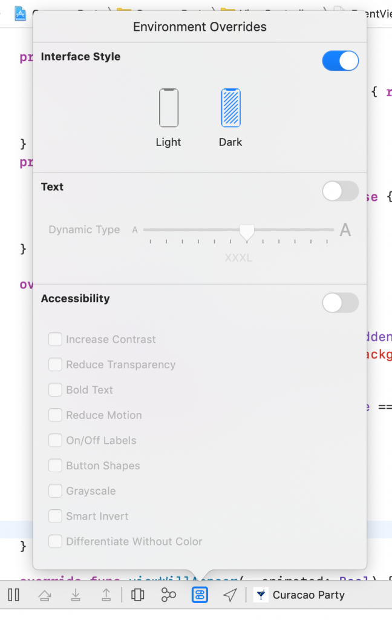Check the Increase Contrast checkbox

(x=56, y=340)
